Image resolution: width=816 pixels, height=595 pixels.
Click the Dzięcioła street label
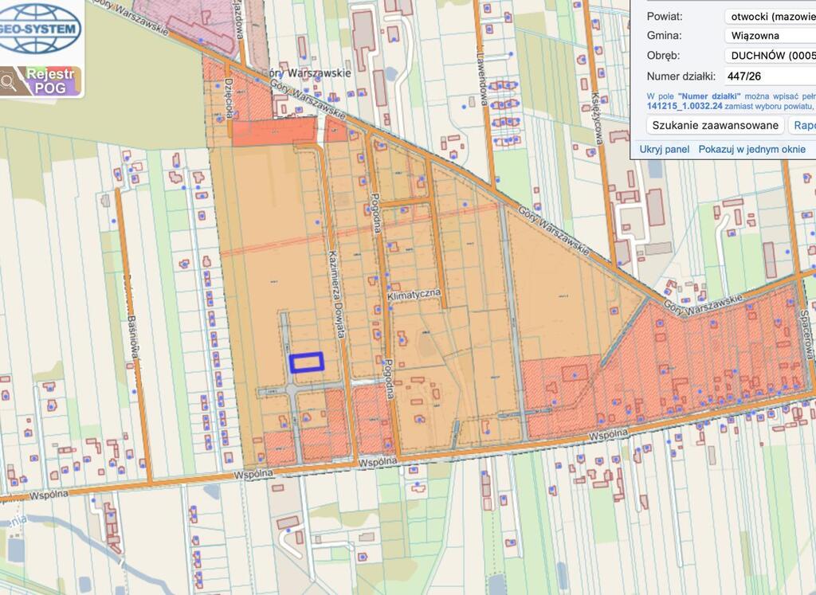pos(228,104)
